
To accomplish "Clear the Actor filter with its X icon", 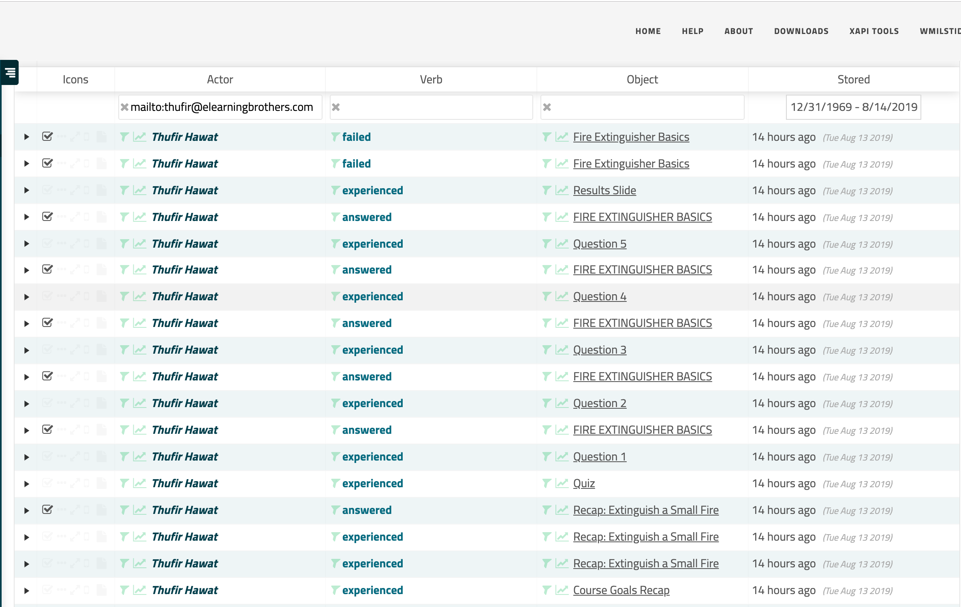I will click(124, 107).
